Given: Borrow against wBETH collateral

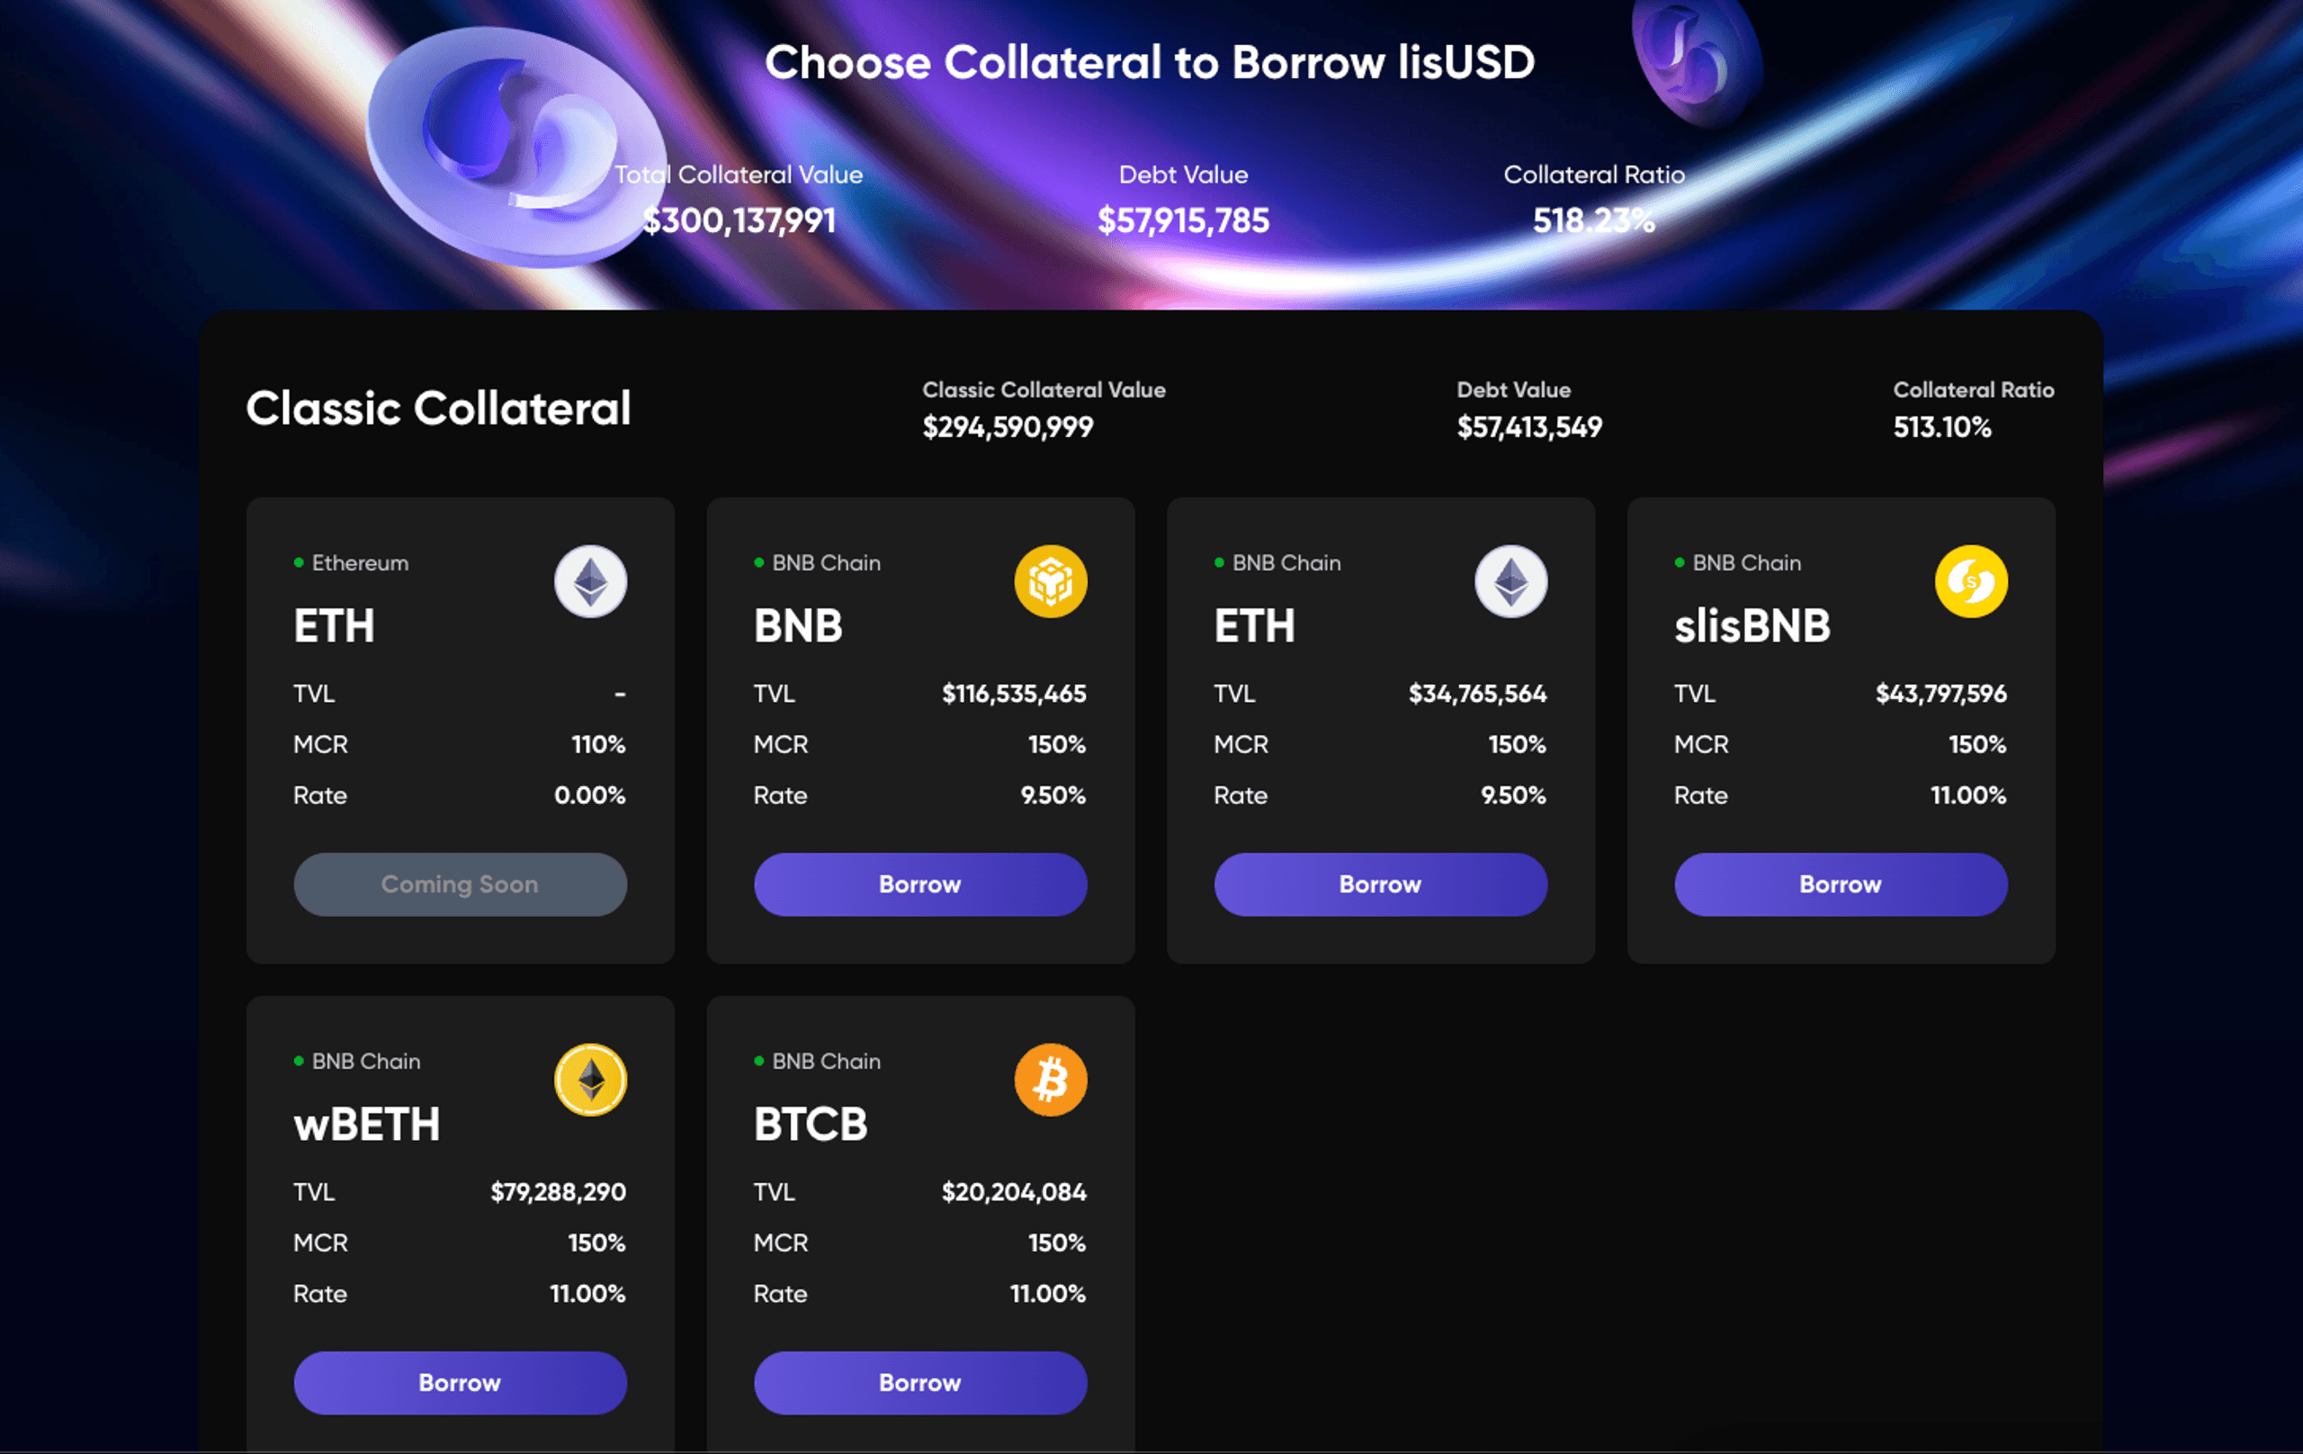Looking at the screenshot, I should tap(460, 1382).
